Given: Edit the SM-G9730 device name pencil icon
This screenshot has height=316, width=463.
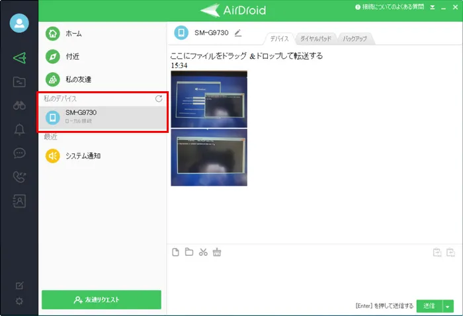Looking at the screenshot, I should [238, 33].
